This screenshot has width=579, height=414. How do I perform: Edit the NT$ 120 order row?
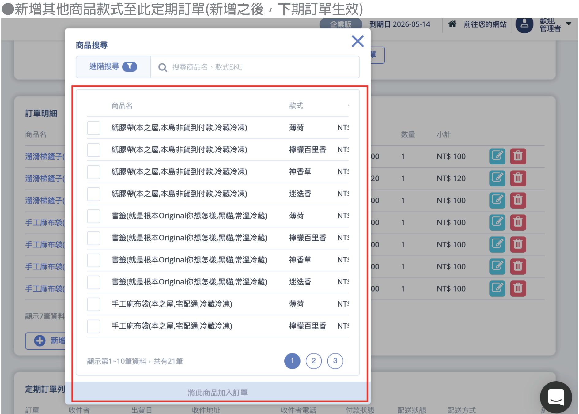point(497,178)
